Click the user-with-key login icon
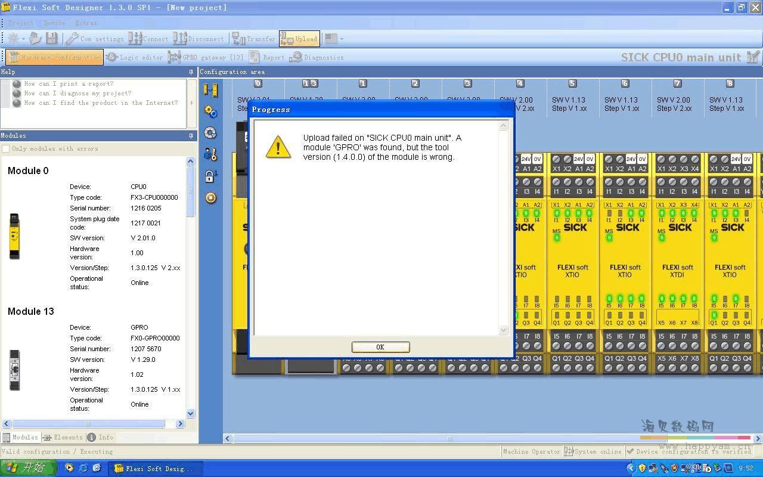The width and height of the screenshot is (763, 477). [x=210, y=154]
